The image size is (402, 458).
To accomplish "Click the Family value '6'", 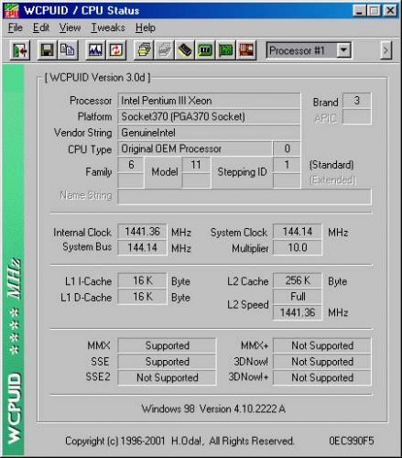I will pos(131,165).
